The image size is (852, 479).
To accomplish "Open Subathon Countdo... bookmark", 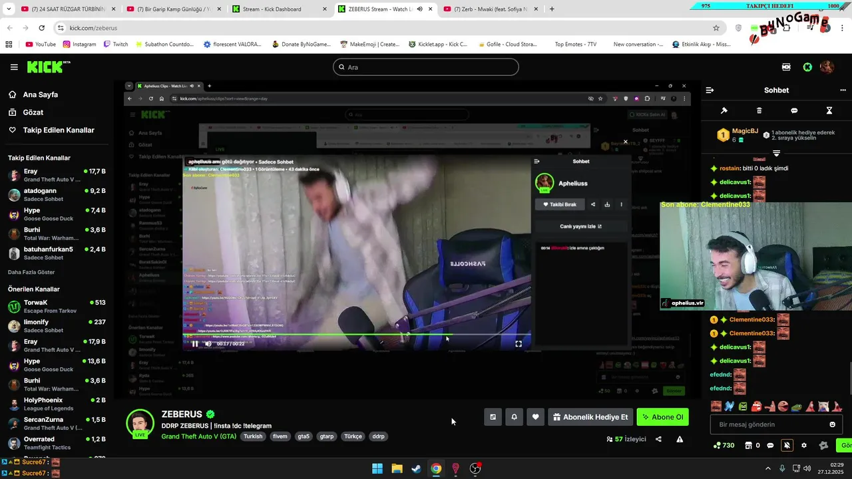I will pyautogui.click(x=164, y=45).
